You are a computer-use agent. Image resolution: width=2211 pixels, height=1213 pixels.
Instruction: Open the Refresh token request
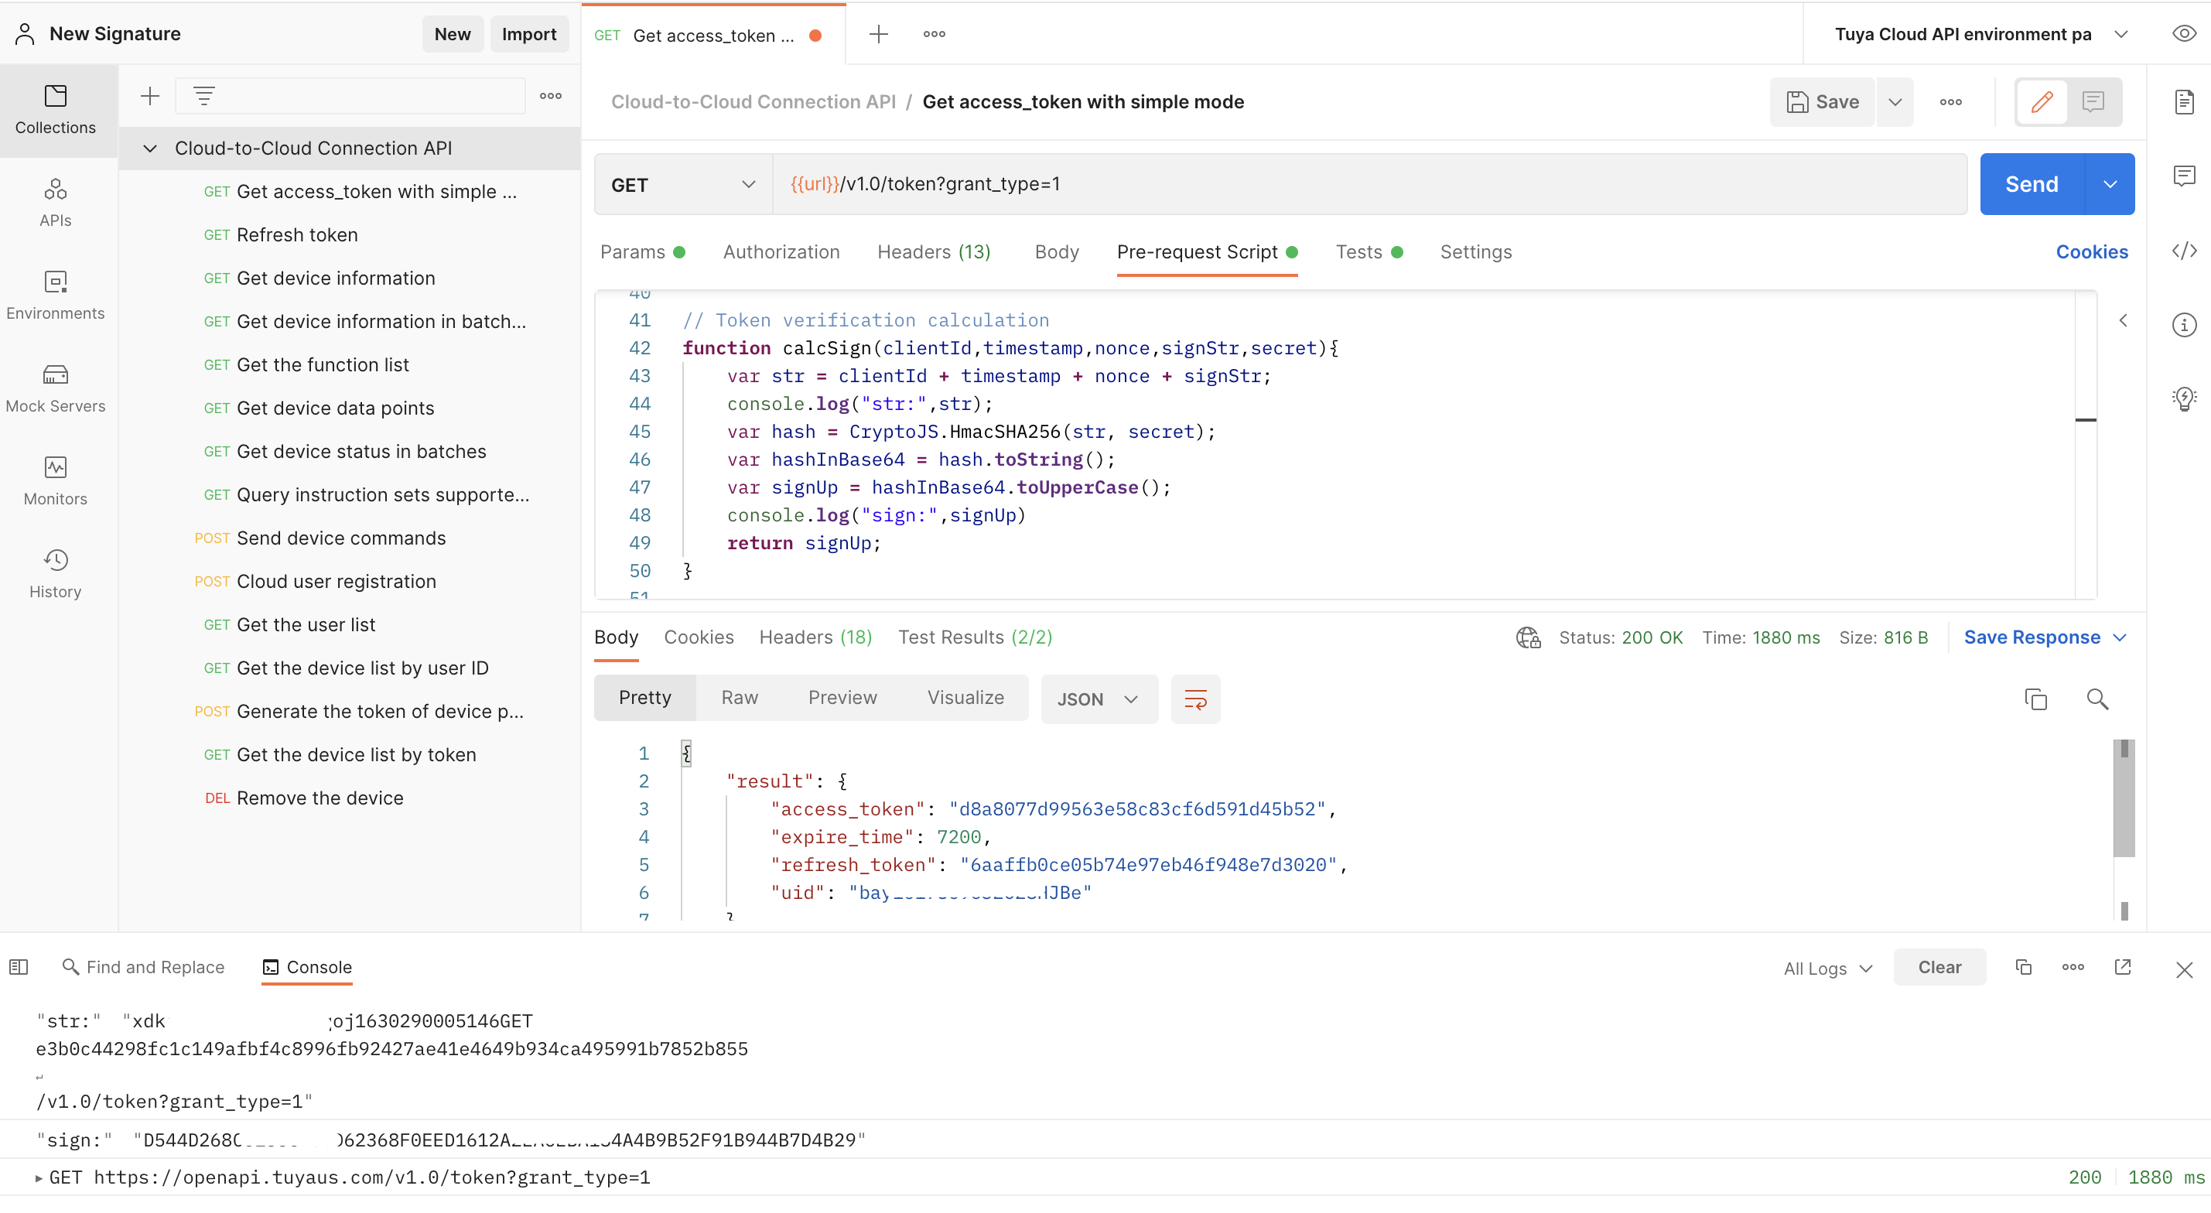tap(297, 235)
